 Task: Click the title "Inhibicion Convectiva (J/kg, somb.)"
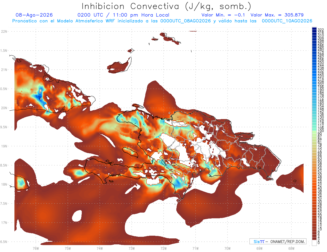click(166, 7)
